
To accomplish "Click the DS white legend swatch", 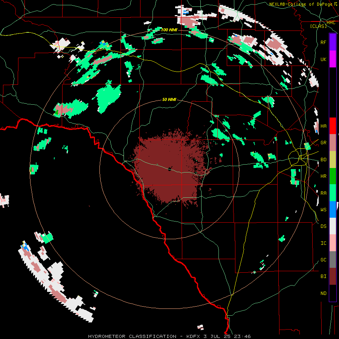I will [x=333, y=226].
